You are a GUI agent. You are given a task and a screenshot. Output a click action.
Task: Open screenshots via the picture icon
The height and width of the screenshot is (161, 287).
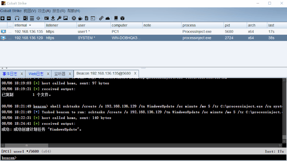(65, 18)
